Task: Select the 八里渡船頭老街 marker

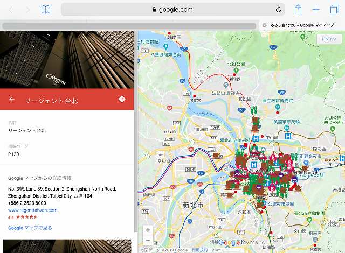Action: coord(166,46)
